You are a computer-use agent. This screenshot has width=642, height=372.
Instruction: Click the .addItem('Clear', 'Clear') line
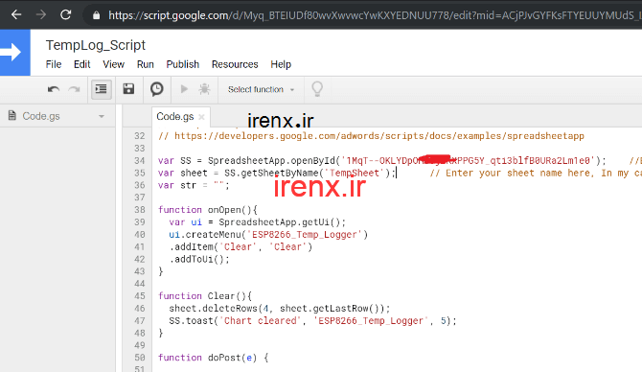tap(241, 247)
